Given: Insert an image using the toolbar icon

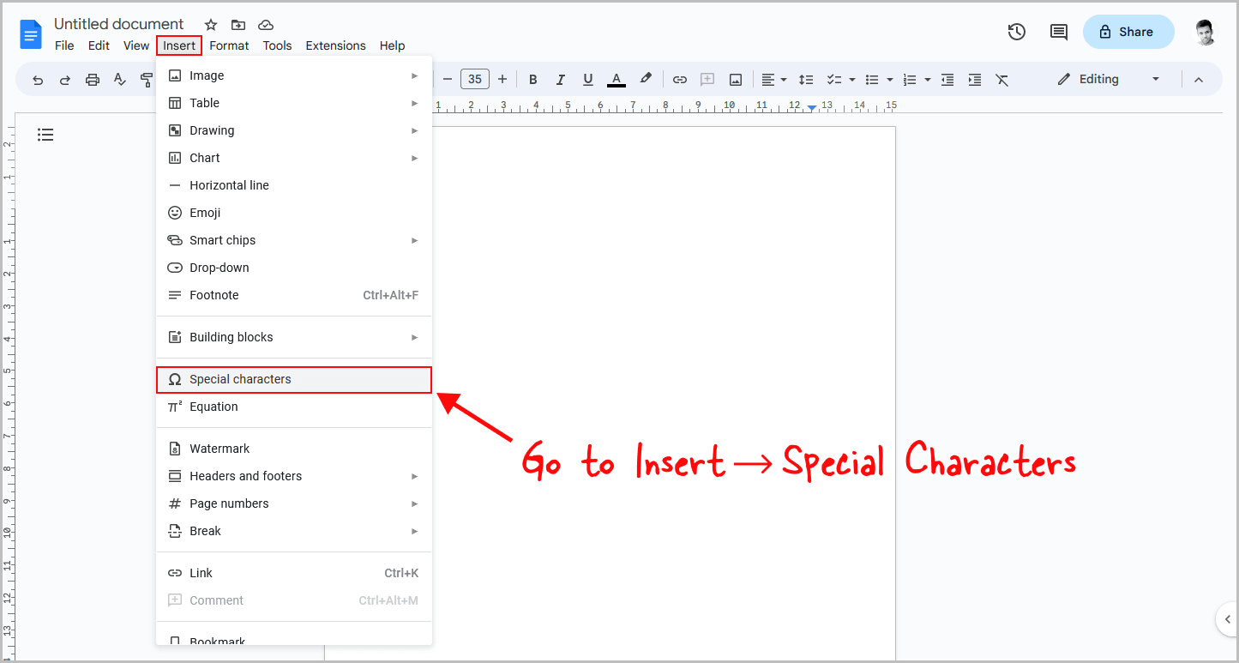Looking at the screenshot, I should click(x=735, y=79).
